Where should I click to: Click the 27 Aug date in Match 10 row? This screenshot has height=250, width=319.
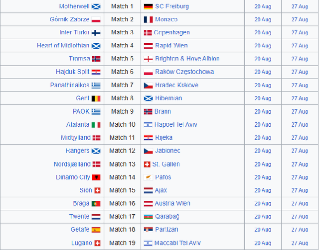[x=300, y=125]
